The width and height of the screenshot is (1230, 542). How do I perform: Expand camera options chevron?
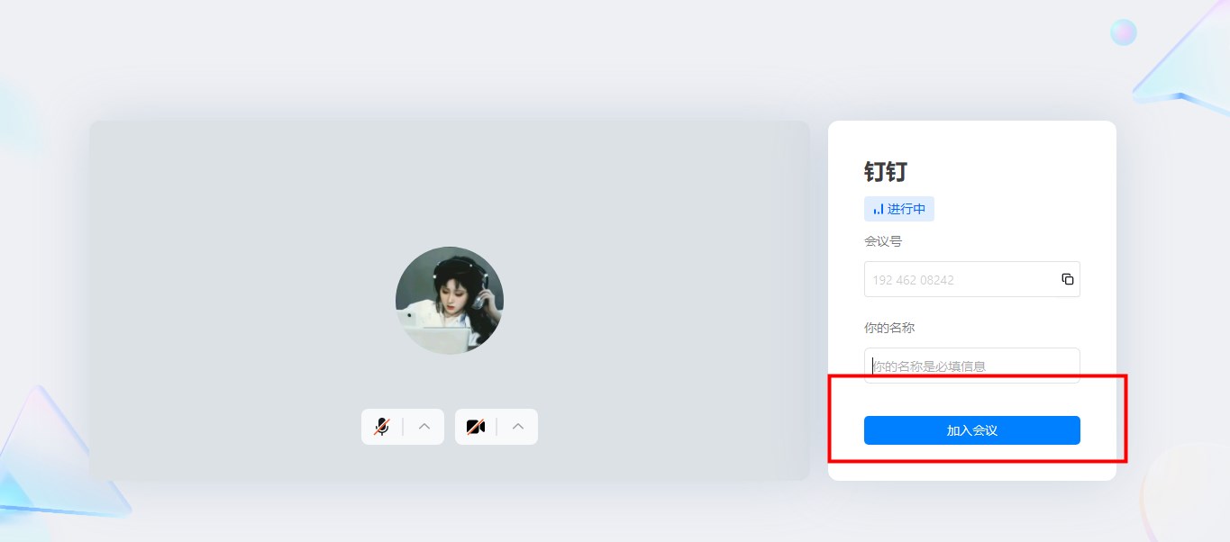pos(518,427)
